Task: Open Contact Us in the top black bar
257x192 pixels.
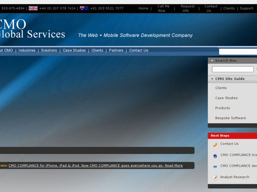Action: tap(211, 8)
